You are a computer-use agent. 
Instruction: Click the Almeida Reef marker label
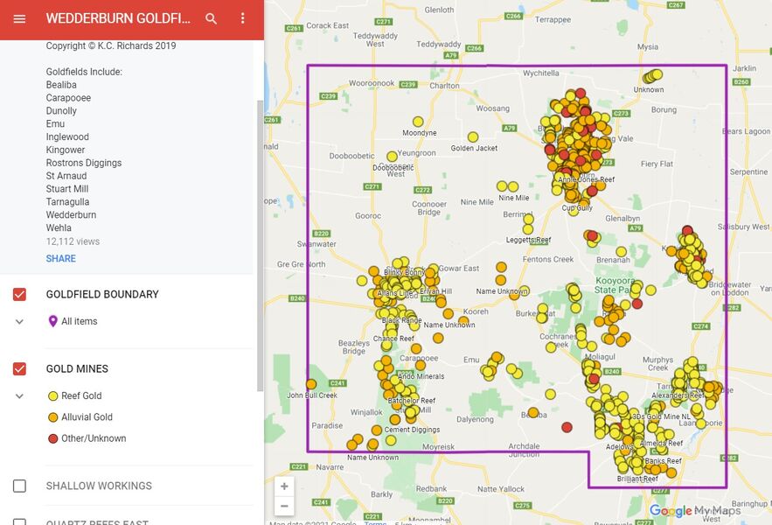coord(661,443)
